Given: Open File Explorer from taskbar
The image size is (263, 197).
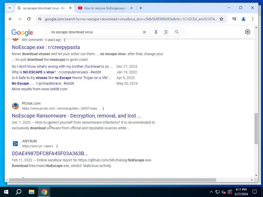Looking at the screenshot, I should (31, 192).
